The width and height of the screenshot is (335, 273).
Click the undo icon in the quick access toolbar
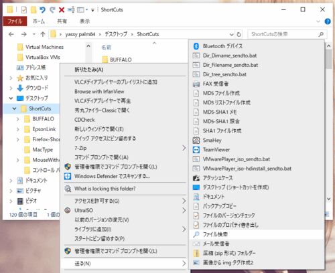[x=42, y=9]
